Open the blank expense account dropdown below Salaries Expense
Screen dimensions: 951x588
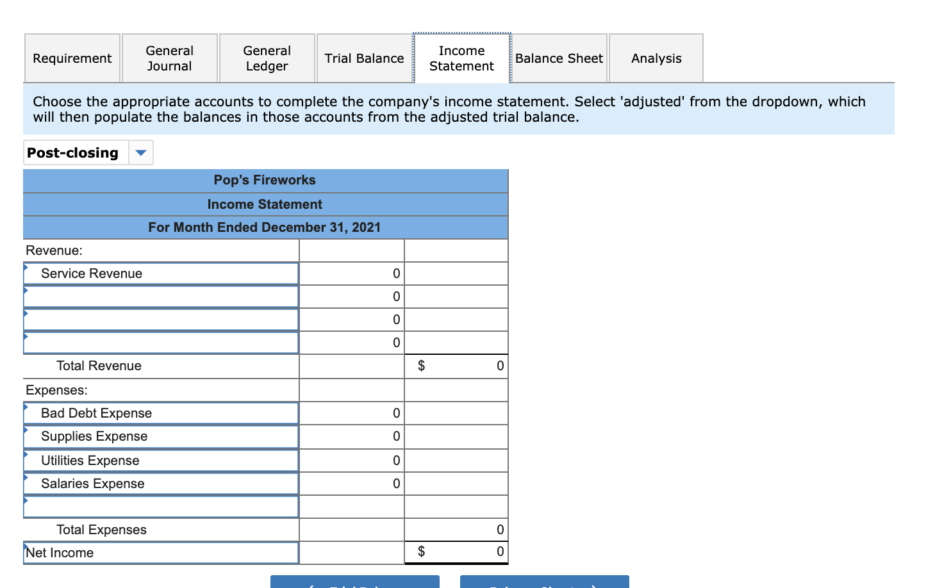pyautogui.click(x=160, y=506)
